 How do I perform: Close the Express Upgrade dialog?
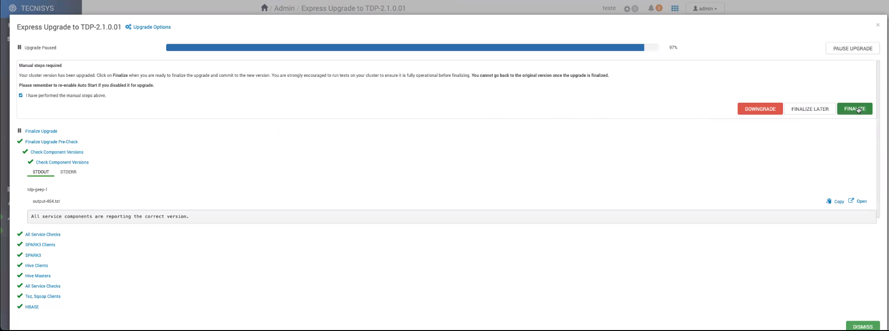coord(878,25)
